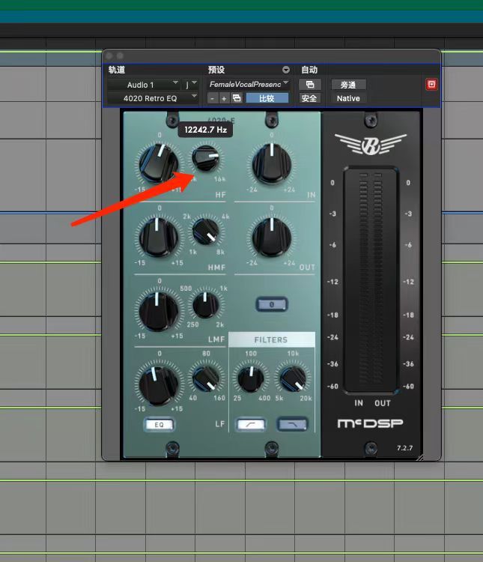The image size is (483, 562).
Task: Open the Audio 1 track selector
Action: tap(144, 85)
